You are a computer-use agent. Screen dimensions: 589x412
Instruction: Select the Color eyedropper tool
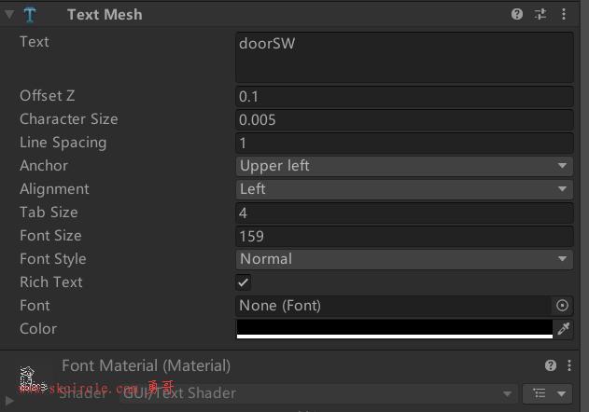click(x=563, y=329)
